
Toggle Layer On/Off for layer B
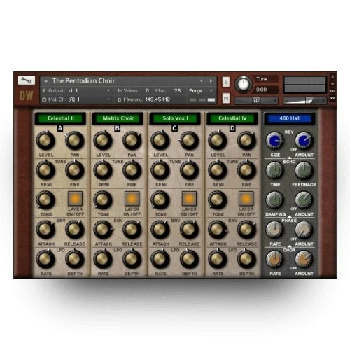[x=132, y=199]
